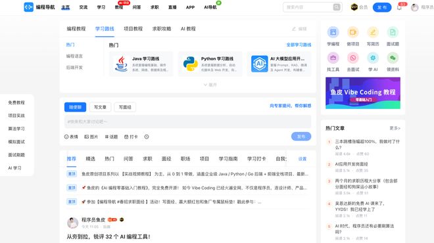The width and height of the screenshot is (434, 243).
Task: Open the notifications bell icon
Action: coord(399,7)
